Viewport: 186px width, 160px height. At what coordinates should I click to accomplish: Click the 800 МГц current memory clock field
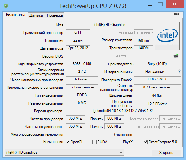pos(114,118)
